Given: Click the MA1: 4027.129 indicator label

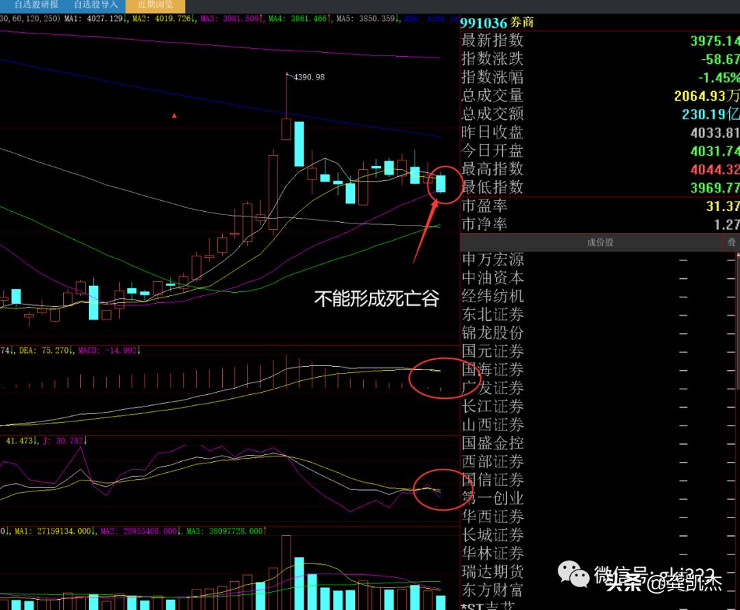Looking at the screenshot, I should coord(95,19).
